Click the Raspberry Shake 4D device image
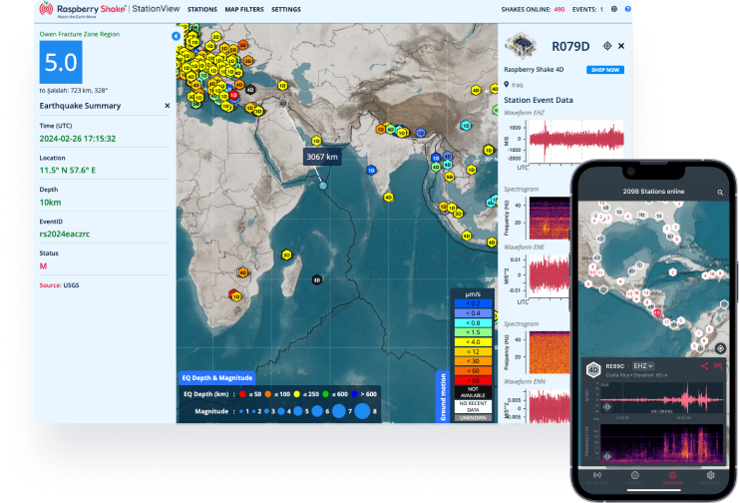The width and height of the screenshot is (739, 503). coord(521,46)
